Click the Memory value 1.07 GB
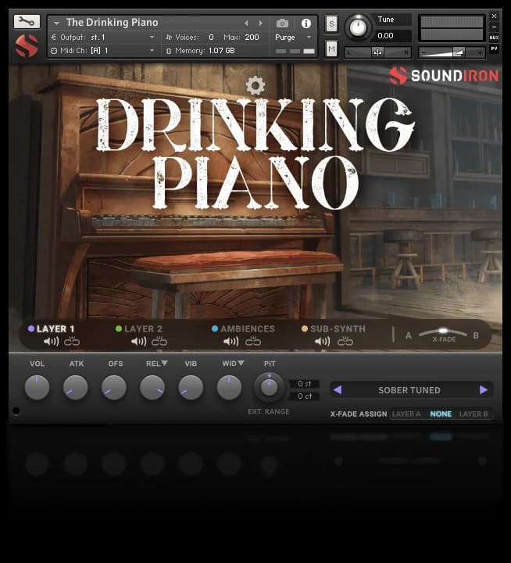Image resolution: width=511 pixels, height=563 pixels. [x=221, y=51]
